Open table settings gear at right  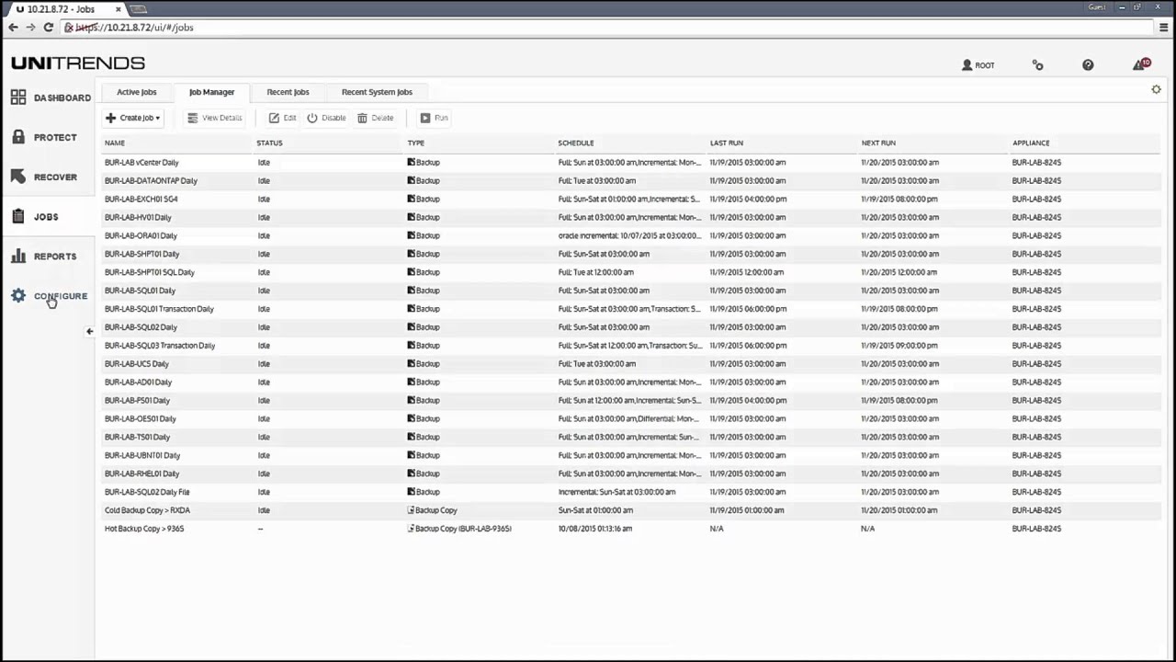click(1156, 89)
